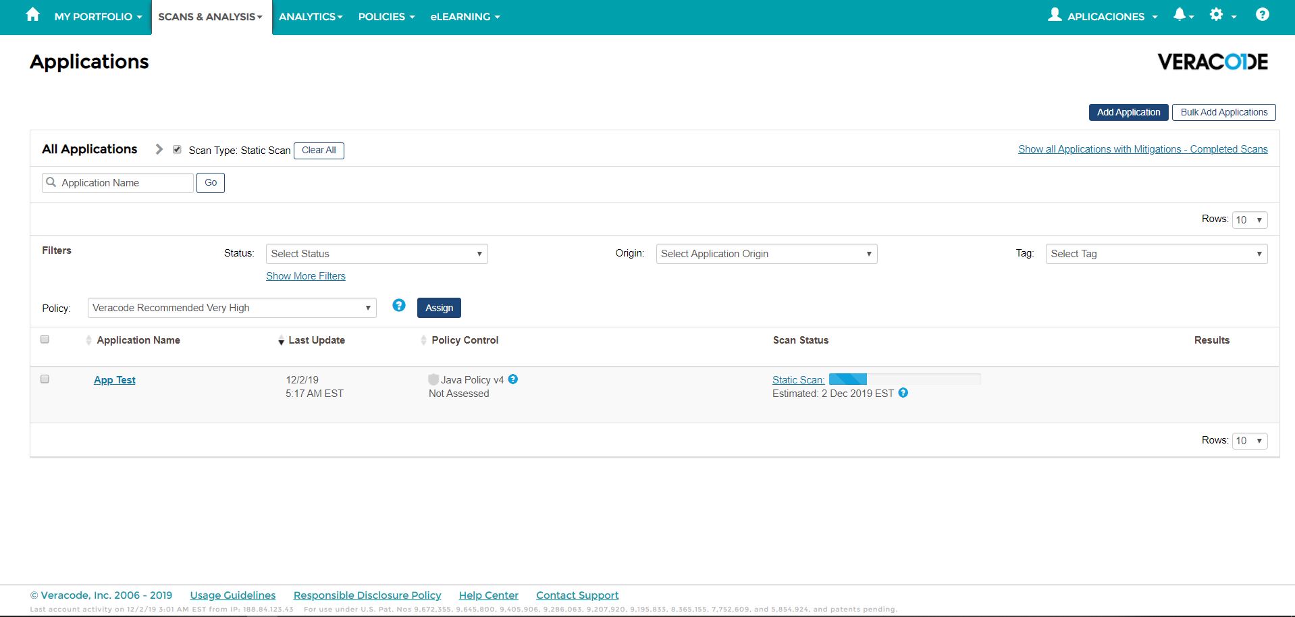Click the Clear All button
The height and width of the screenshot is (617, 1295).
[319, 151]
